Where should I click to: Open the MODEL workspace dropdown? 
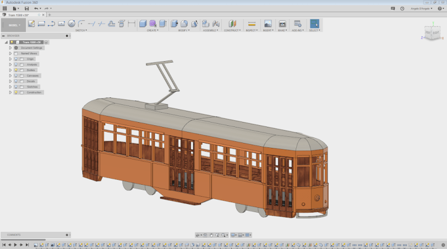[13, 25]
